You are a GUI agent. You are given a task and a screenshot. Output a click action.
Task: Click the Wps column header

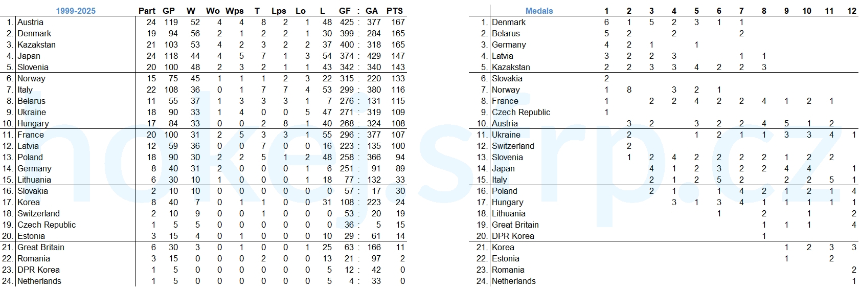click(235, 11)
